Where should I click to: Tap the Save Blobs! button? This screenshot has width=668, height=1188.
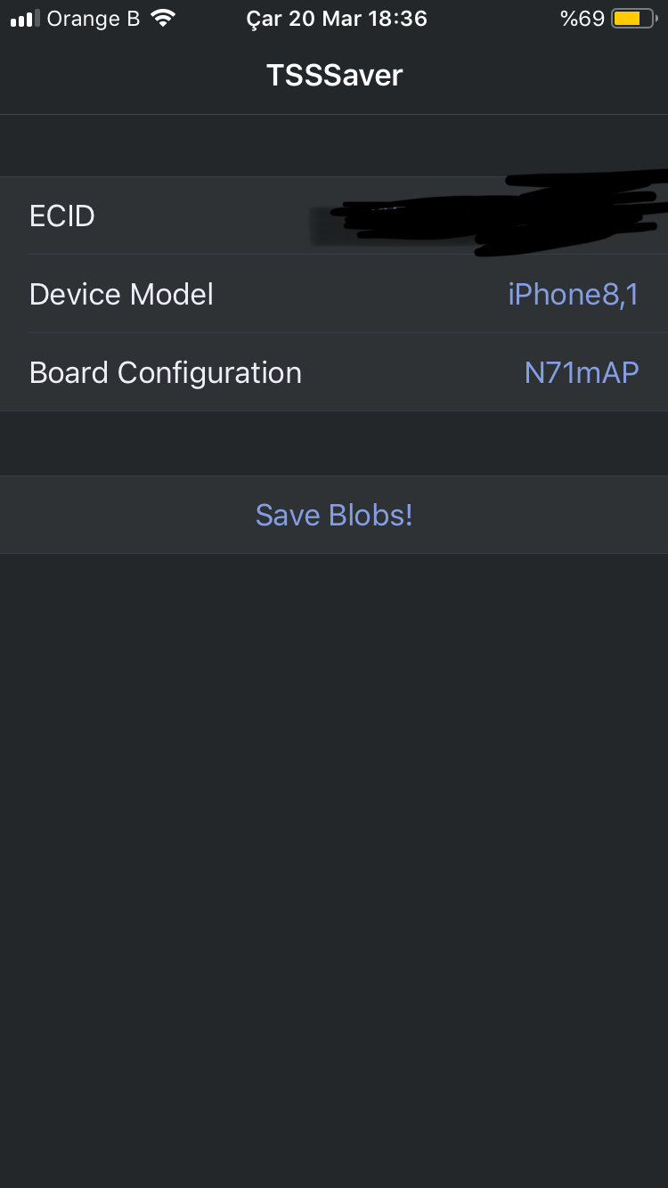click(334, 515)
